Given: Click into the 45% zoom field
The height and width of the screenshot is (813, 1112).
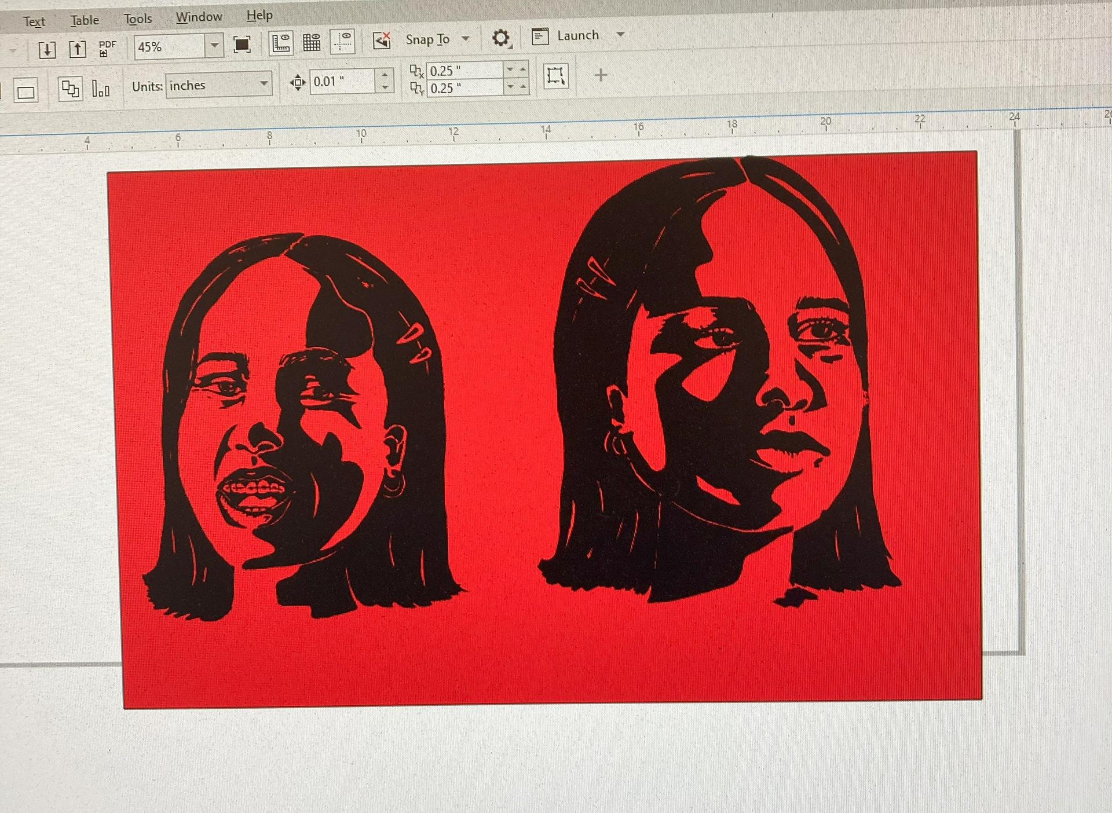Looking at the screenshot, I should click(x=170, y=47).
